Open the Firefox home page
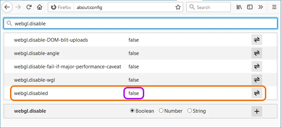This screenshot has height=128, width=281. coord(40,7)
